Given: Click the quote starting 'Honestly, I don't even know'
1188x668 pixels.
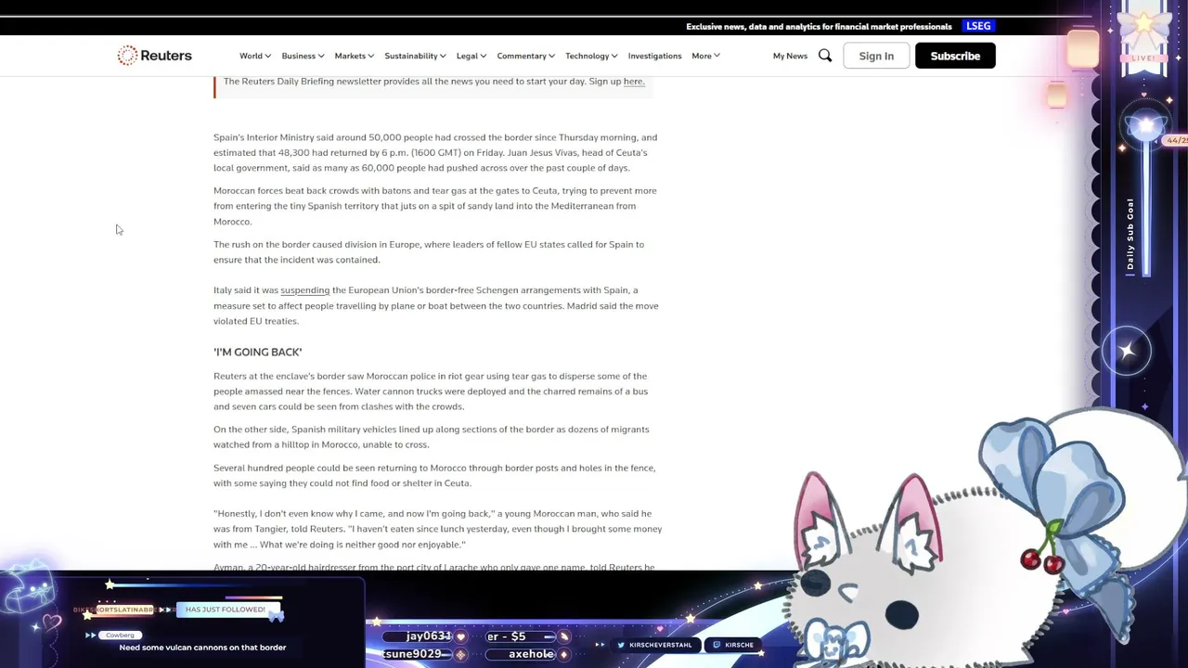Looking at the screenshot, I should (438, 529).
